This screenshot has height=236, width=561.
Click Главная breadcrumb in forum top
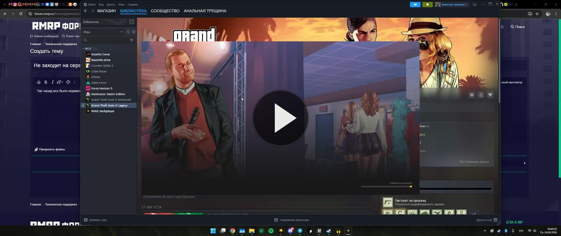pos(36,44)
